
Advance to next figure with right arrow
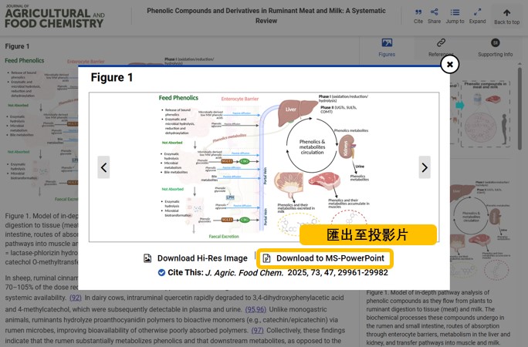tap(424, 167)
